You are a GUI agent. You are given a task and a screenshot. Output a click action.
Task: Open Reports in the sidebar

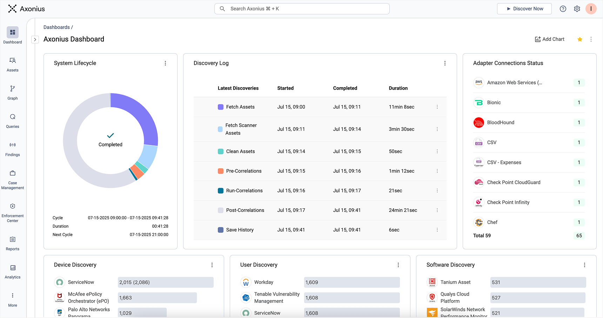pyautogui.click(x=13, y=243)
